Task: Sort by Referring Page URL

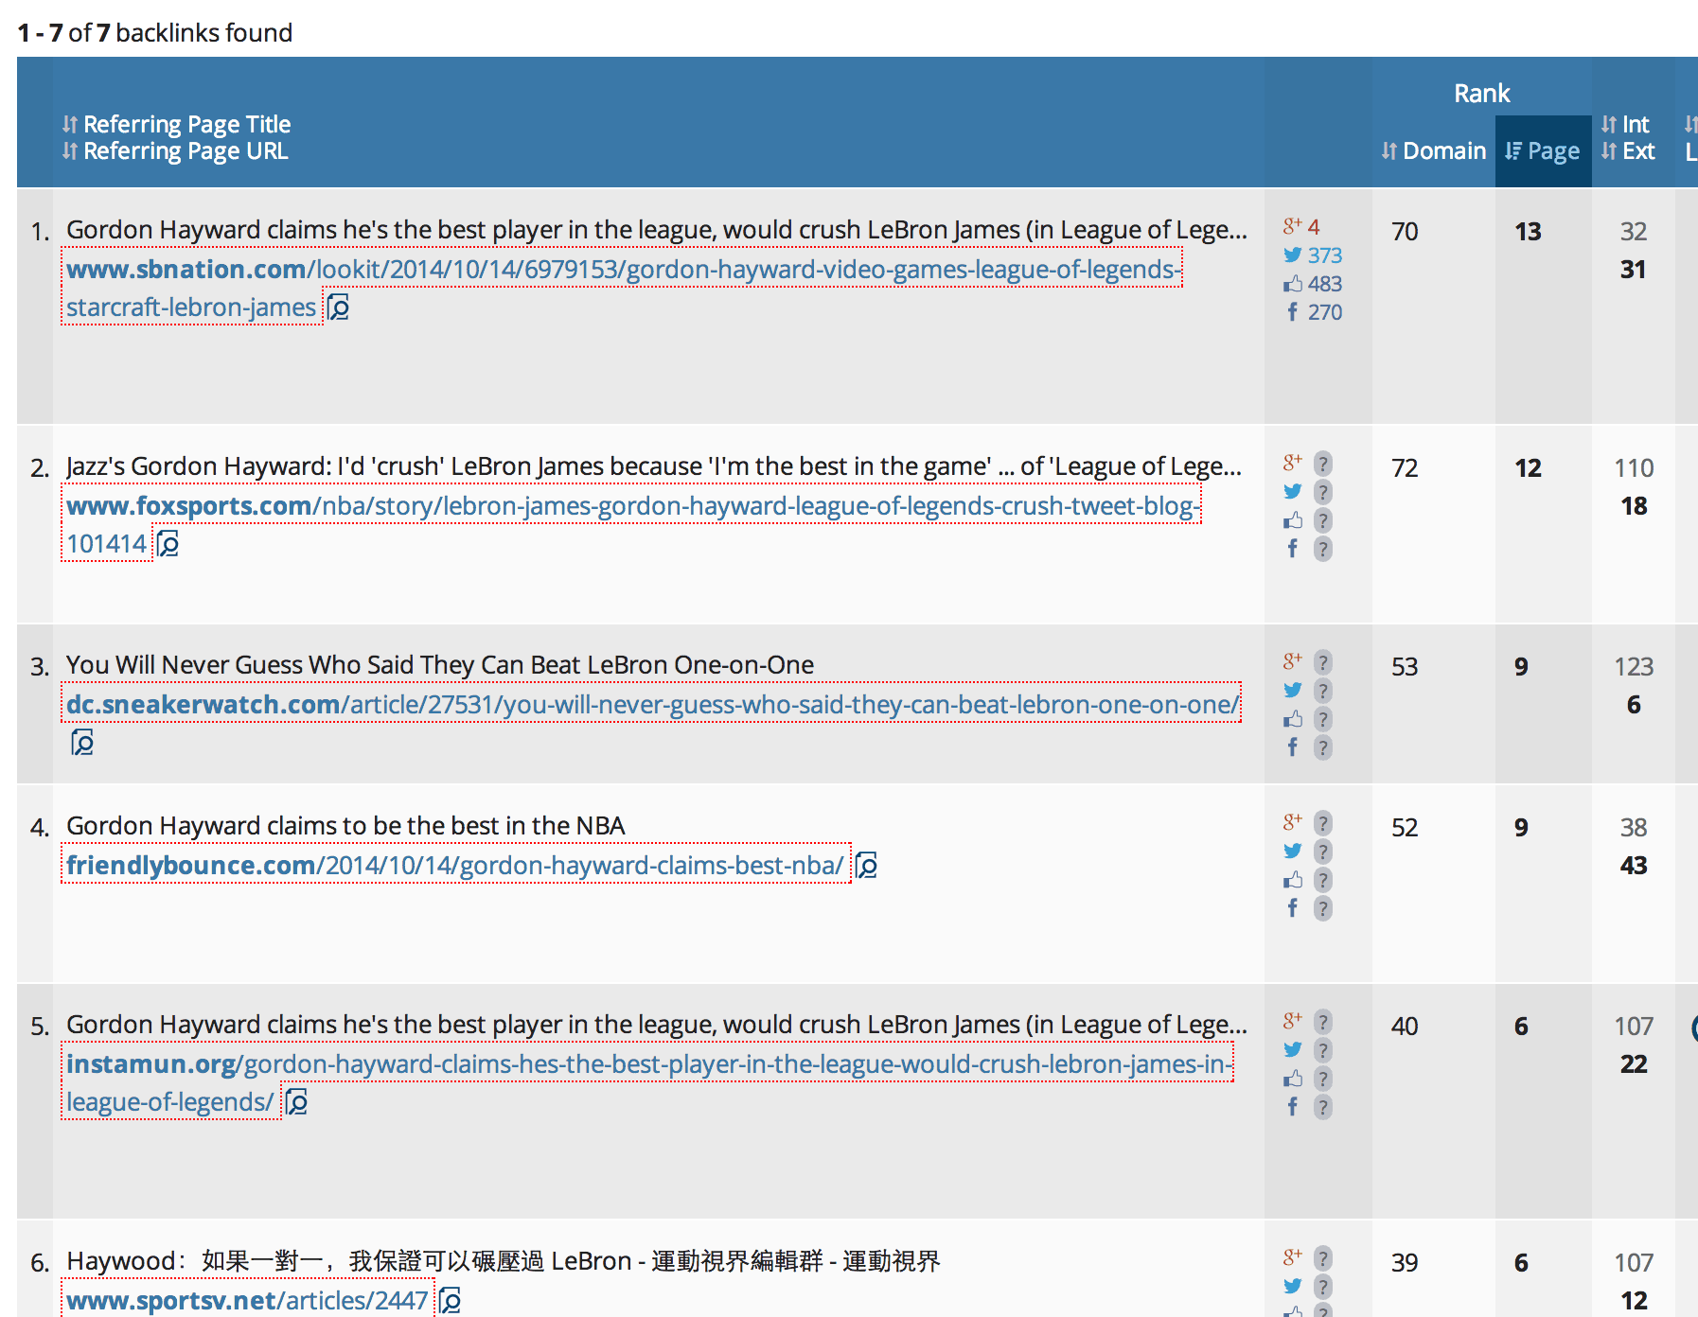Action: click(175, 150)
